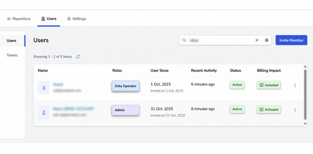Click the Roles column header
313x154 pixels.
[x=117, y=70]
